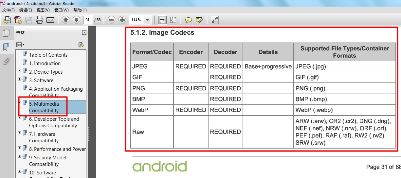This screenshot has height=178, width=401.
Task: Click the Encoder column header
Action: [191, 52]
